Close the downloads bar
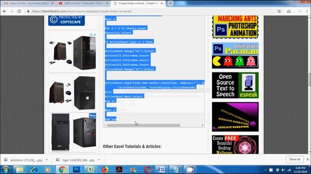Screen dimensions: 311x174 click(x=308, y=159)
